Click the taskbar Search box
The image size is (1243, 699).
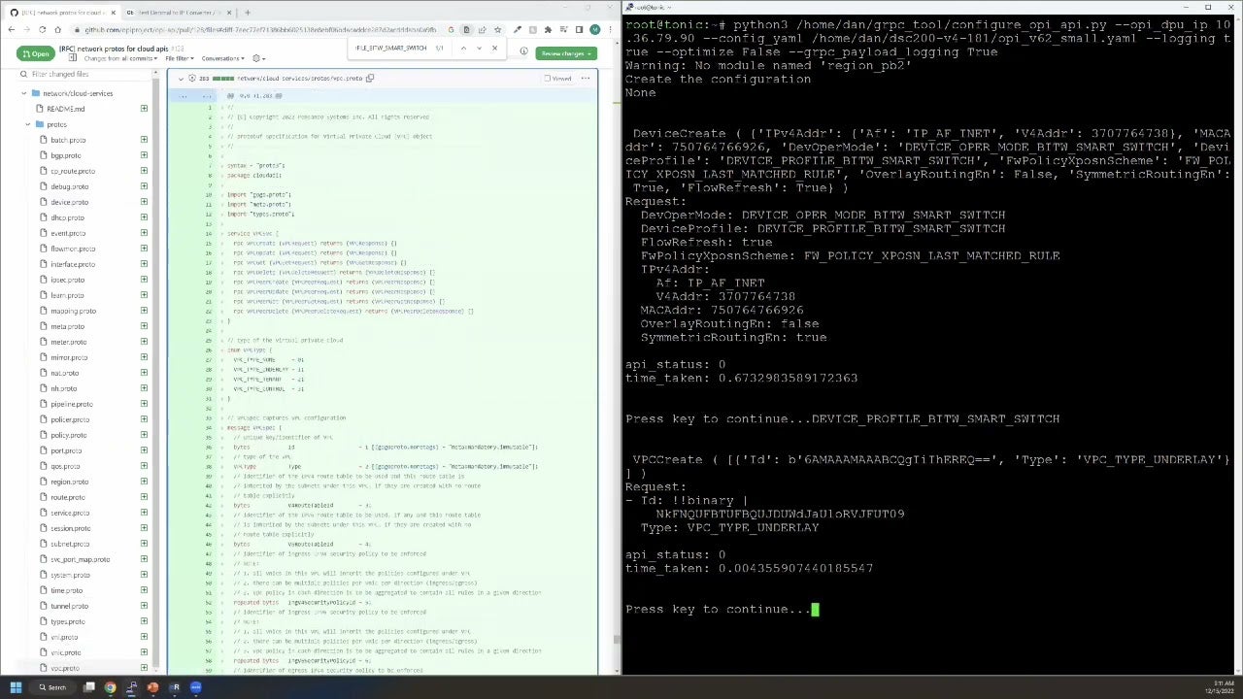click(x=52, y=687)
